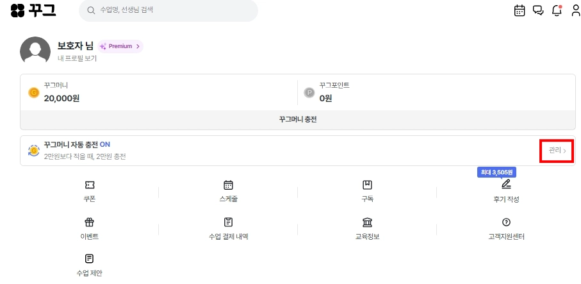
Task: Click the 꾸그 logo to go home
Action: point(33,10)
